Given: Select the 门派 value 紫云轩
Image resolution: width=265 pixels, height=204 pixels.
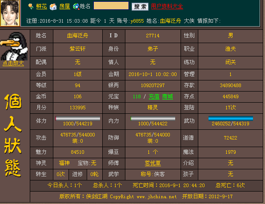Looking at the screenshot, I should coord(77,49).
